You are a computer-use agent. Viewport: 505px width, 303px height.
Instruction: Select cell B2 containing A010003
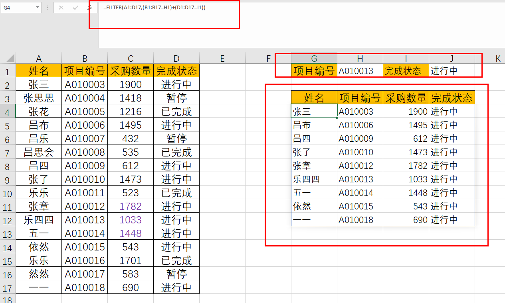pos(85,84)
